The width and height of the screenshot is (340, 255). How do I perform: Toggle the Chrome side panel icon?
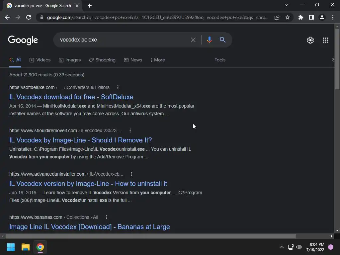coord(311,17)
